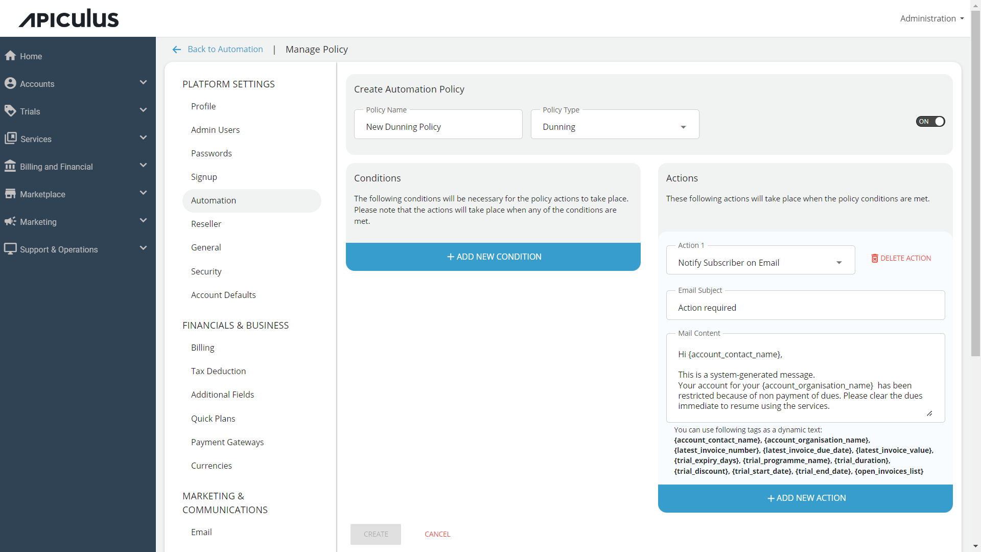Toggle the policy ON switch
This screenshot has width=981, height=552.
point(930,121)
